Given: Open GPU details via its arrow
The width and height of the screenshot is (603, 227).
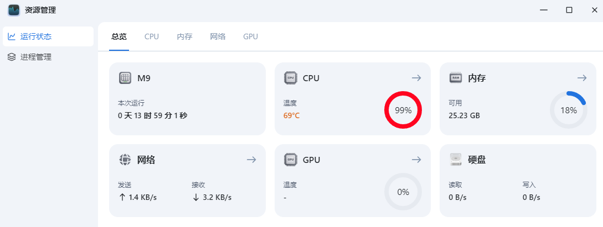Looking at the screenshot, I should (x=417, y=160).
